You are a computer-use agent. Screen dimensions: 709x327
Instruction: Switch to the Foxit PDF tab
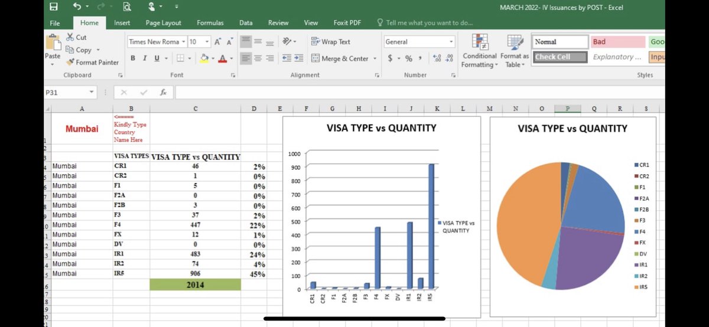pyautogui.click(x=347, y=23)
